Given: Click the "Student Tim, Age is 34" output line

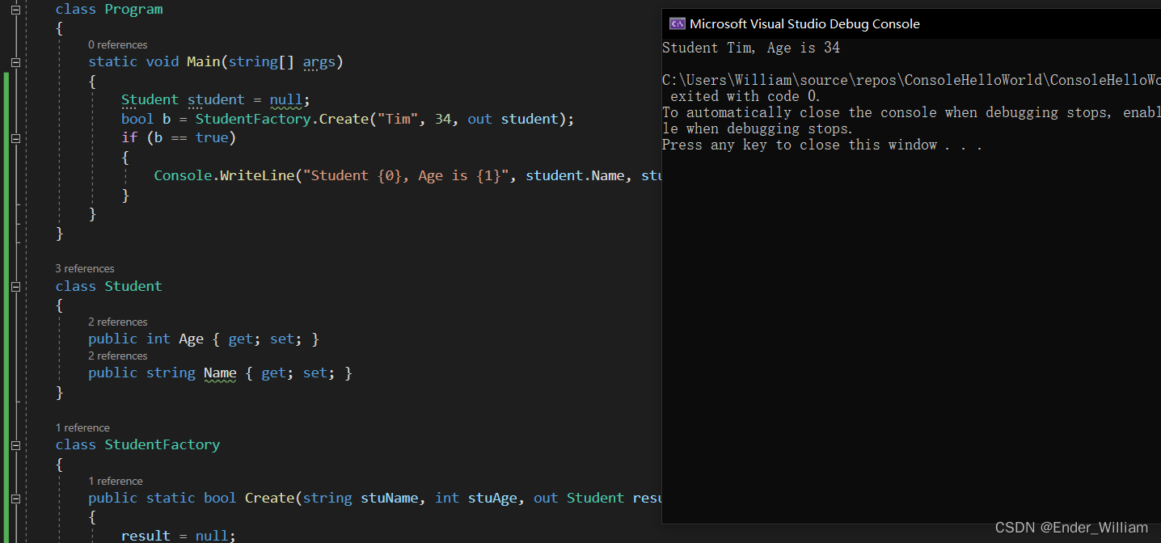Looking at the screenshot, I should click(x=751, y=48).
